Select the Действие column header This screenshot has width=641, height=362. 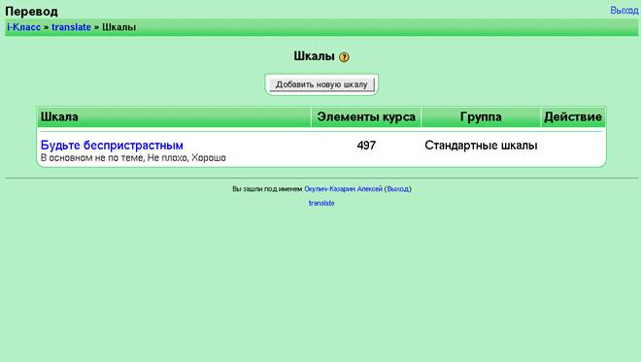click(573, 117)
